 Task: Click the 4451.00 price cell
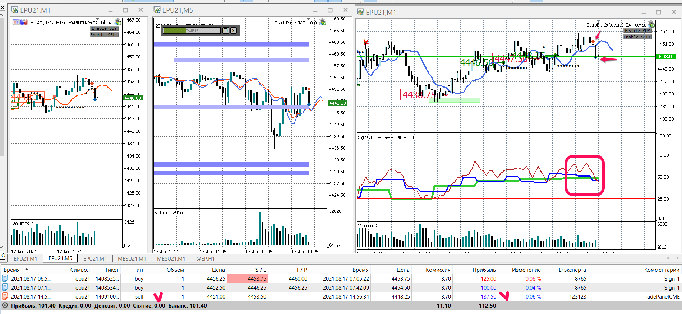tap(206, 296)
